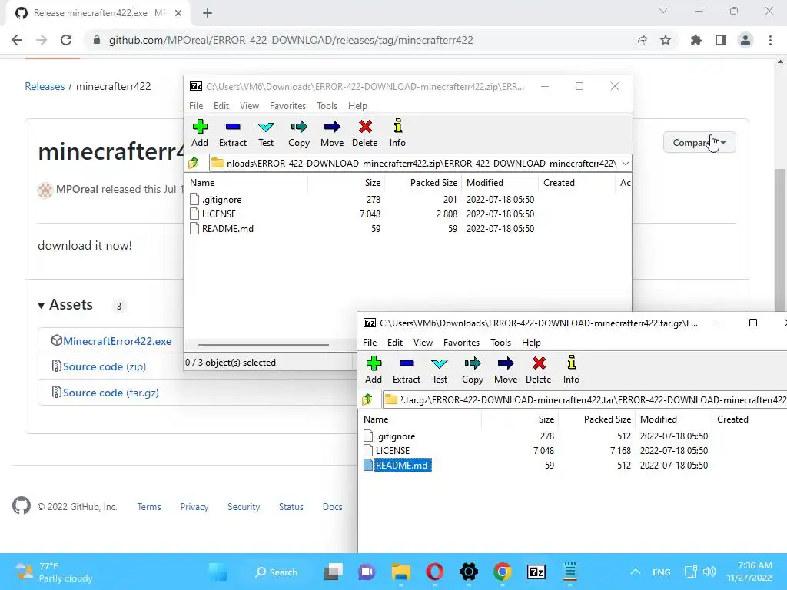Bookmark this page with star icon
Image resolution: width=787 pixels, height=590 pixels.
(x=666, y=40)
